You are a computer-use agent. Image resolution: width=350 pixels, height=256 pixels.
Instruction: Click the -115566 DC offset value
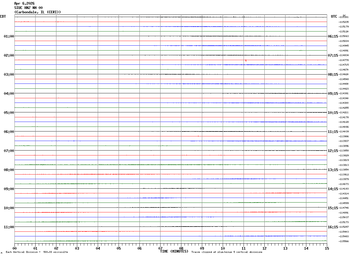(344, 241)
